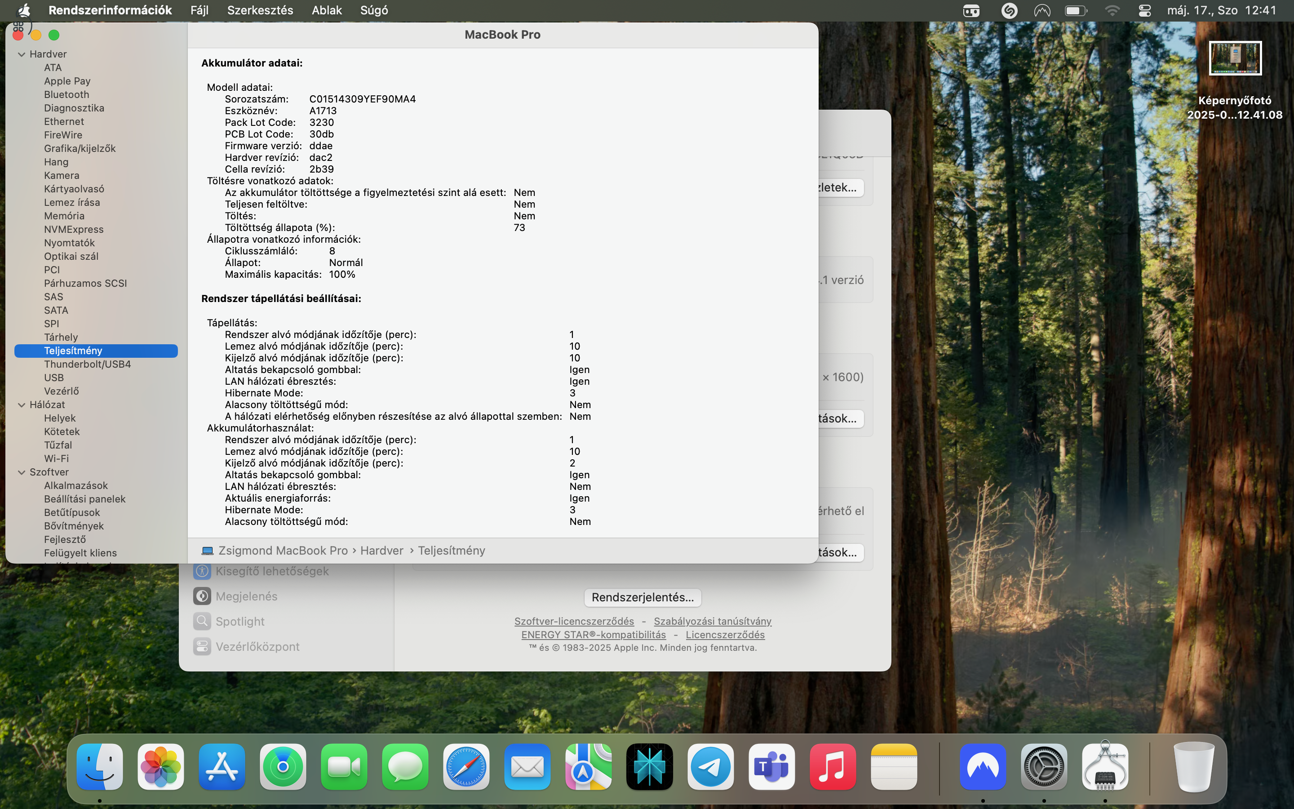This screenshot has height=809, width=1294.
Task: Open Telegram from Dock
Action: [x=711, y=767]
